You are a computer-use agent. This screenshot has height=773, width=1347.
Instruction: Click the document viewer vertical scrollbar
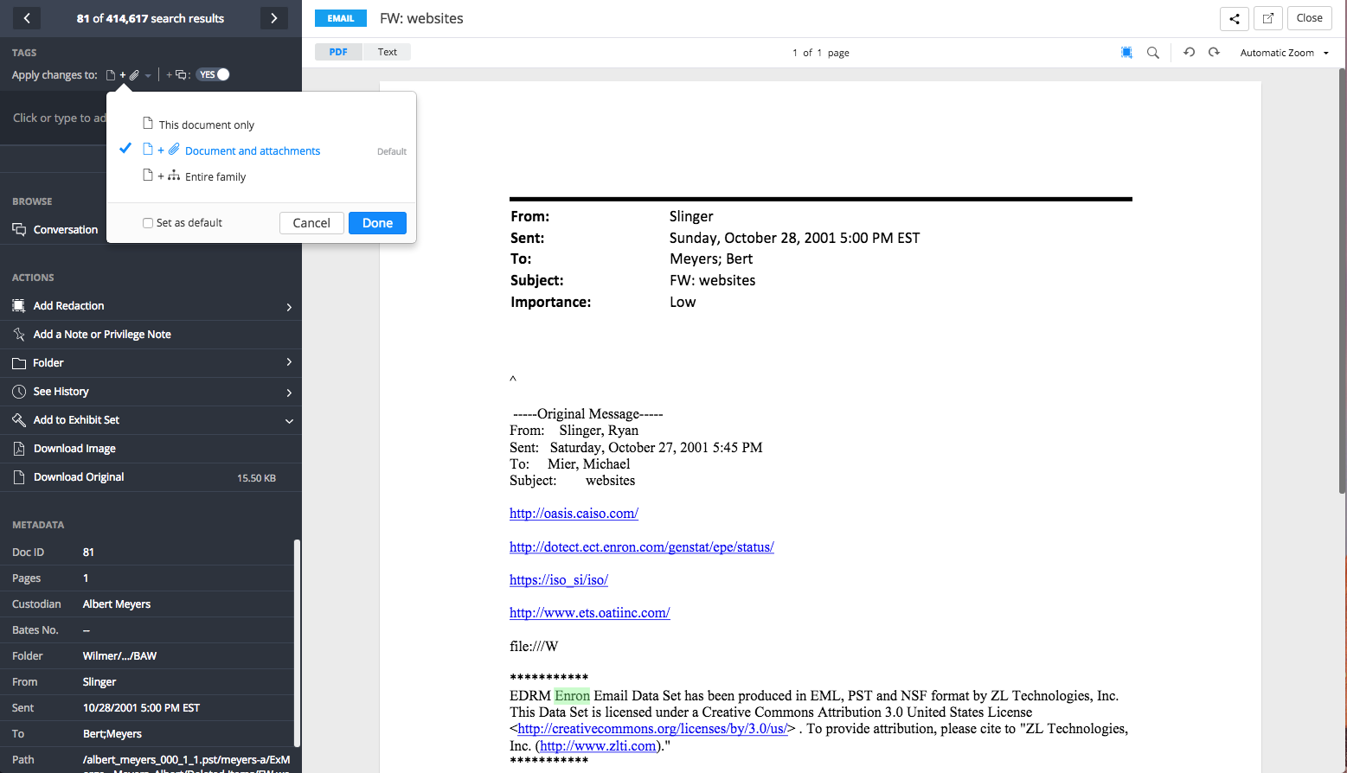click(1343, 281)
